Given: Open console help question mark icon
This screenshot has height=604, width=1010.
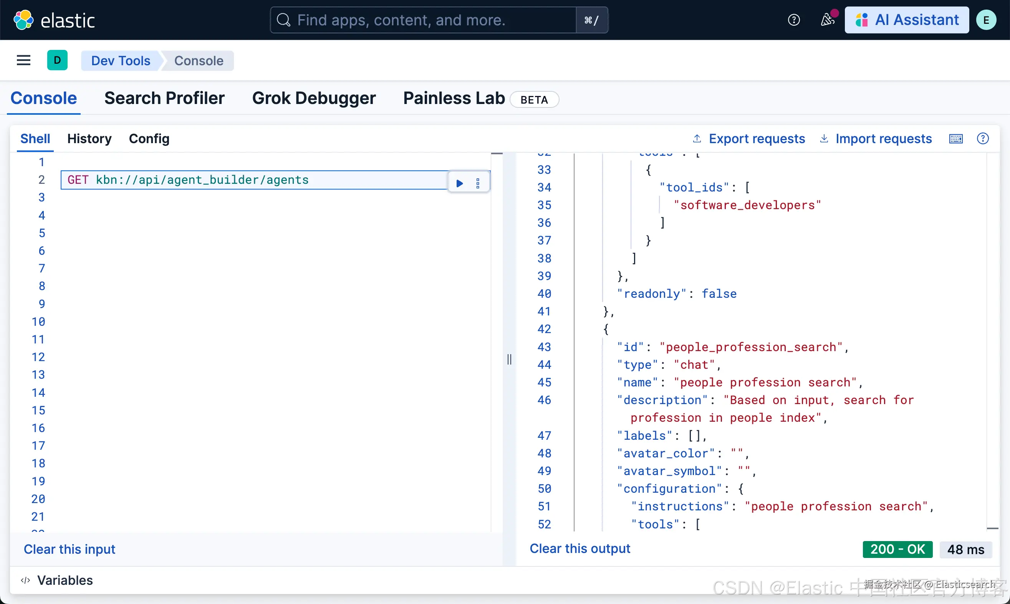Looking at the screenshot, I should pyautogui.click(x=983, y=139).
